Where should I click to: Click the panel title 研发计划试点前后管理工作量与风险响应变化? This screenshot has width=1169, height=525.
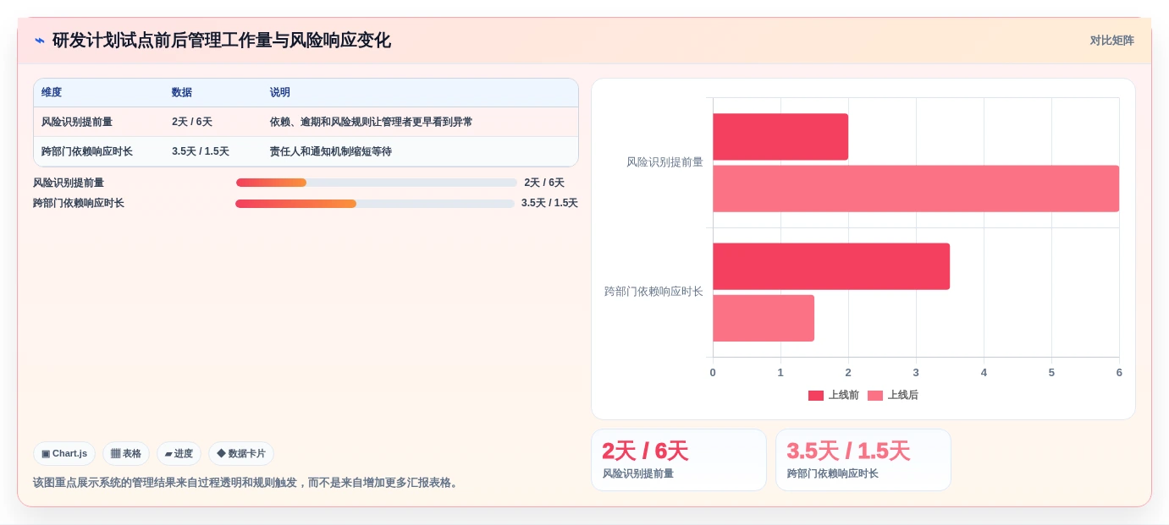pyautogui.click(x=222, y=41)
